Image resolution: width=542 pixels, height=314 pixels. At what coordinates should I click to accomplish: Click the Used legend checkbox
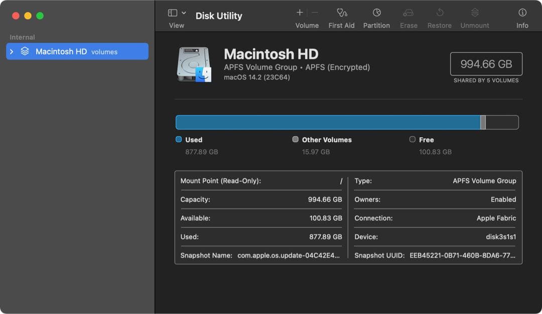179,140
